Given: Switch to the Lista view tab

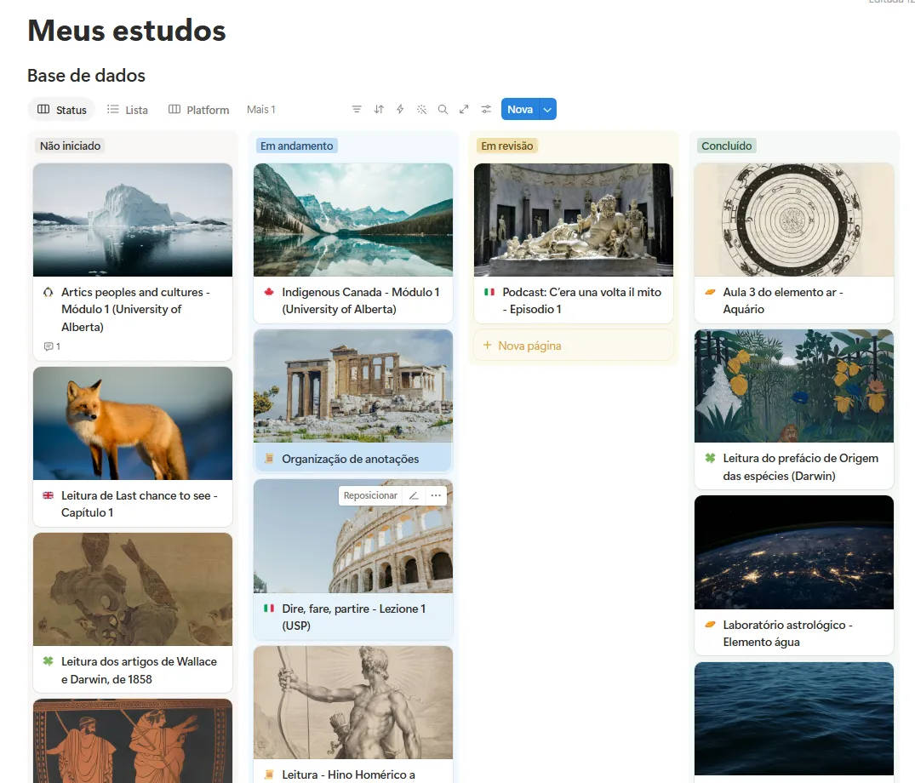Looking at the screenshot, I should [127, 110].
